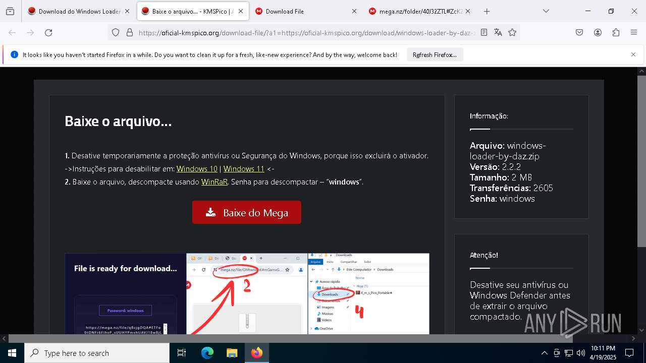The image size is (646, 363).
Task: Switch to the mega.nz/folder tab
Action: (419, 11)
